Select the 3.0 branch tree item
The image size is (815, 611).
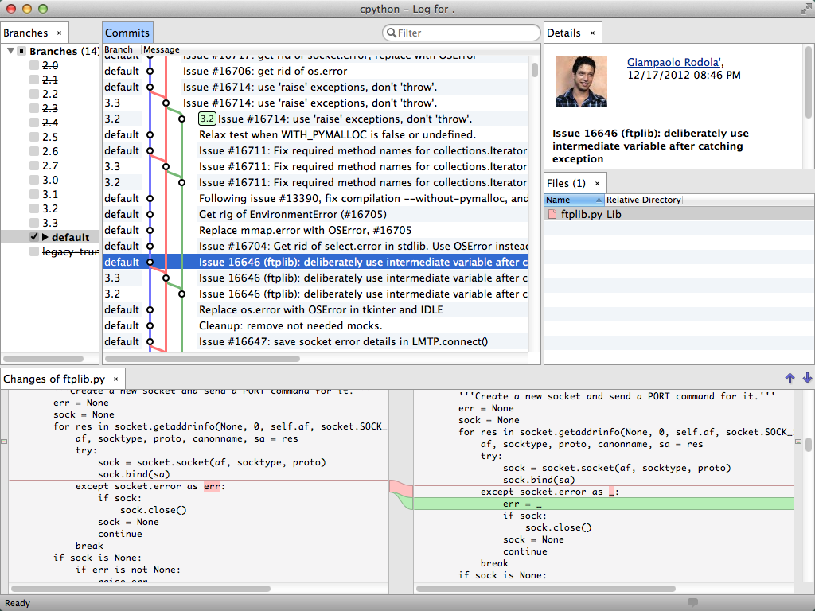50,180
